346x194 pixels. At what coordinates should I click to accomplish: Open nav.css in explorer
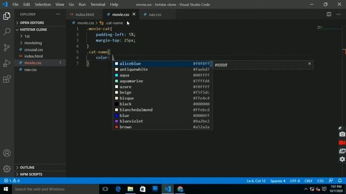41,70
